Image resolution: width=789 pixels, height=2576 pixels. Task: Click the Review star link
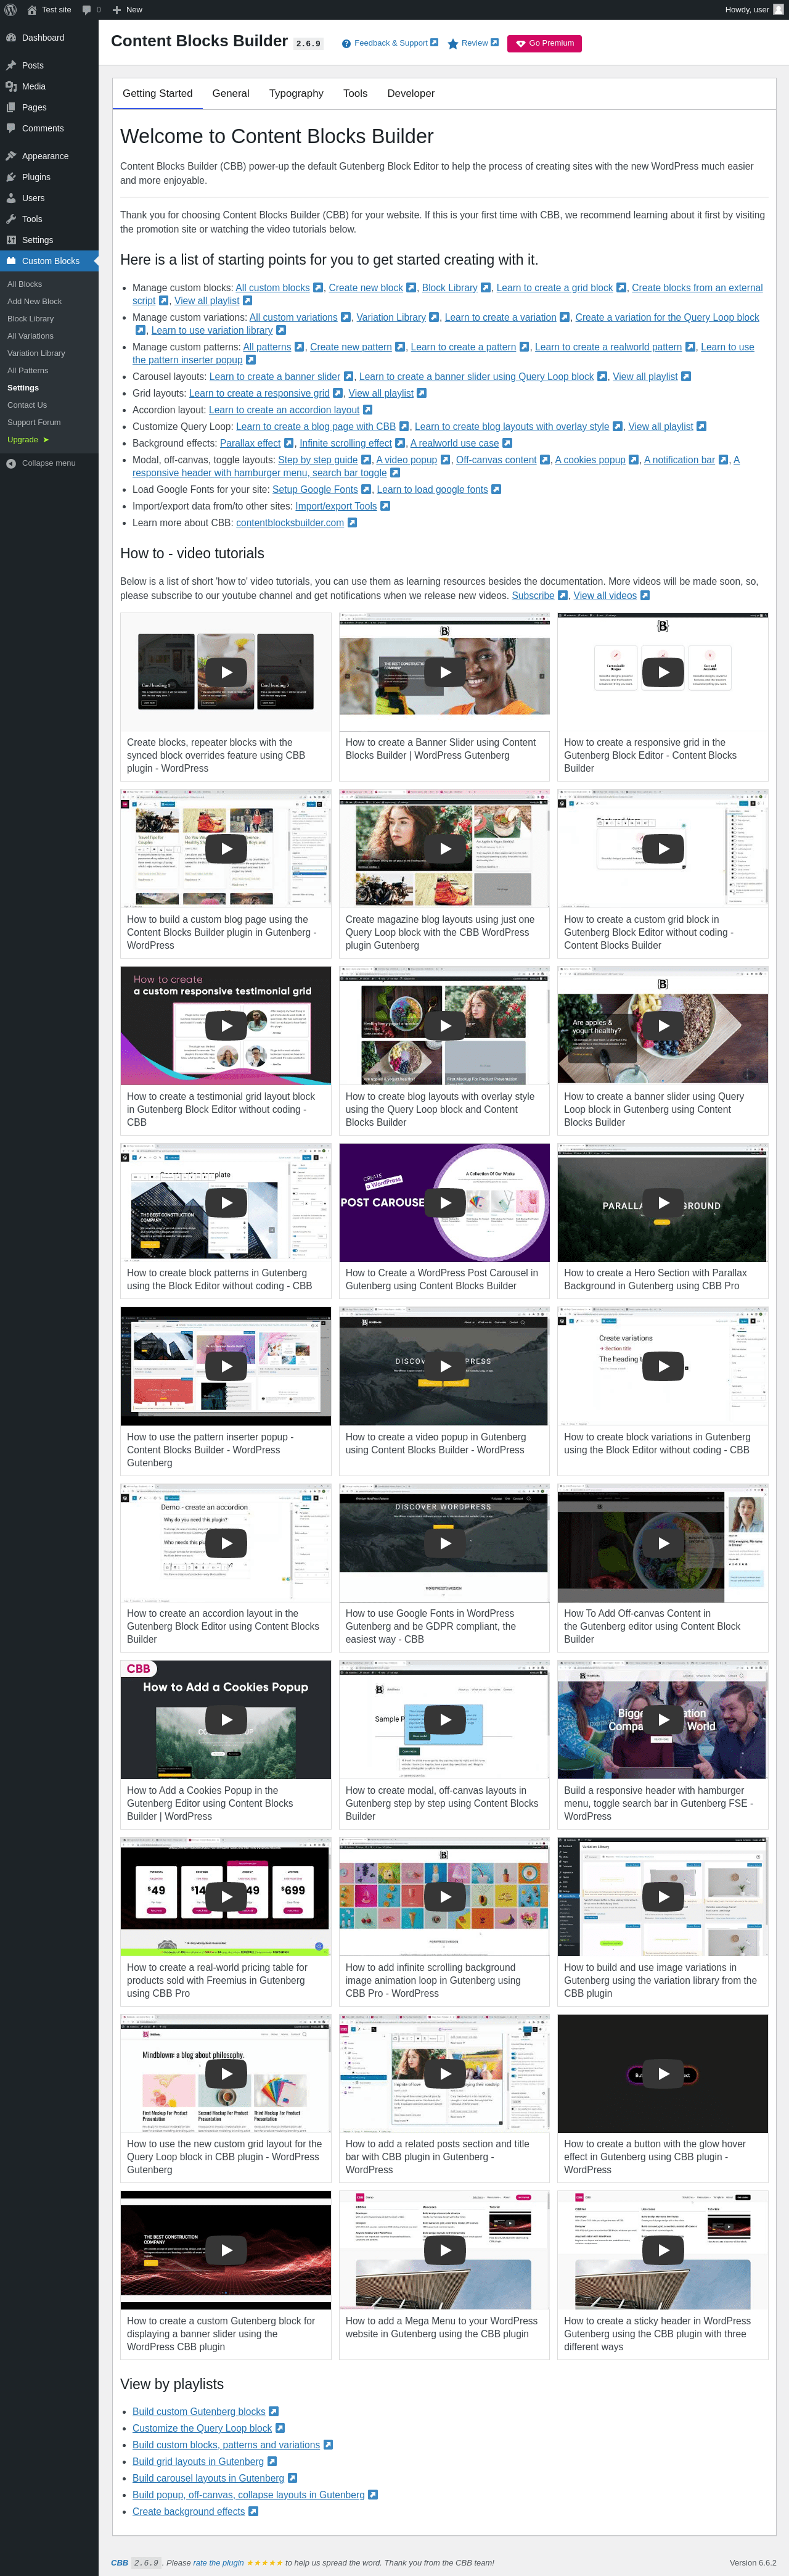tap(473, 43)
